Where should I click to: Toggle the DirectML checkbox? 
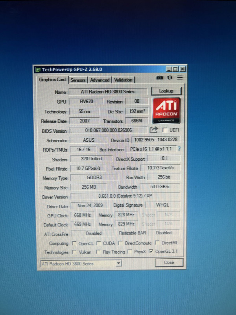tap(157, 243)
